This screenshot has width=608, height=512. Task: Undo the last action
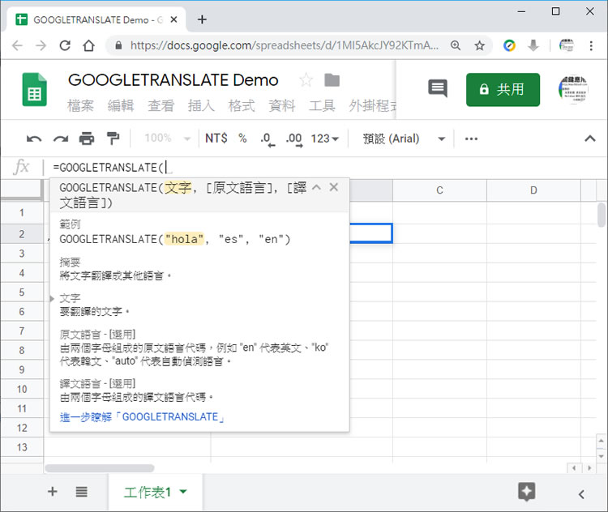(x=34, y=139)
